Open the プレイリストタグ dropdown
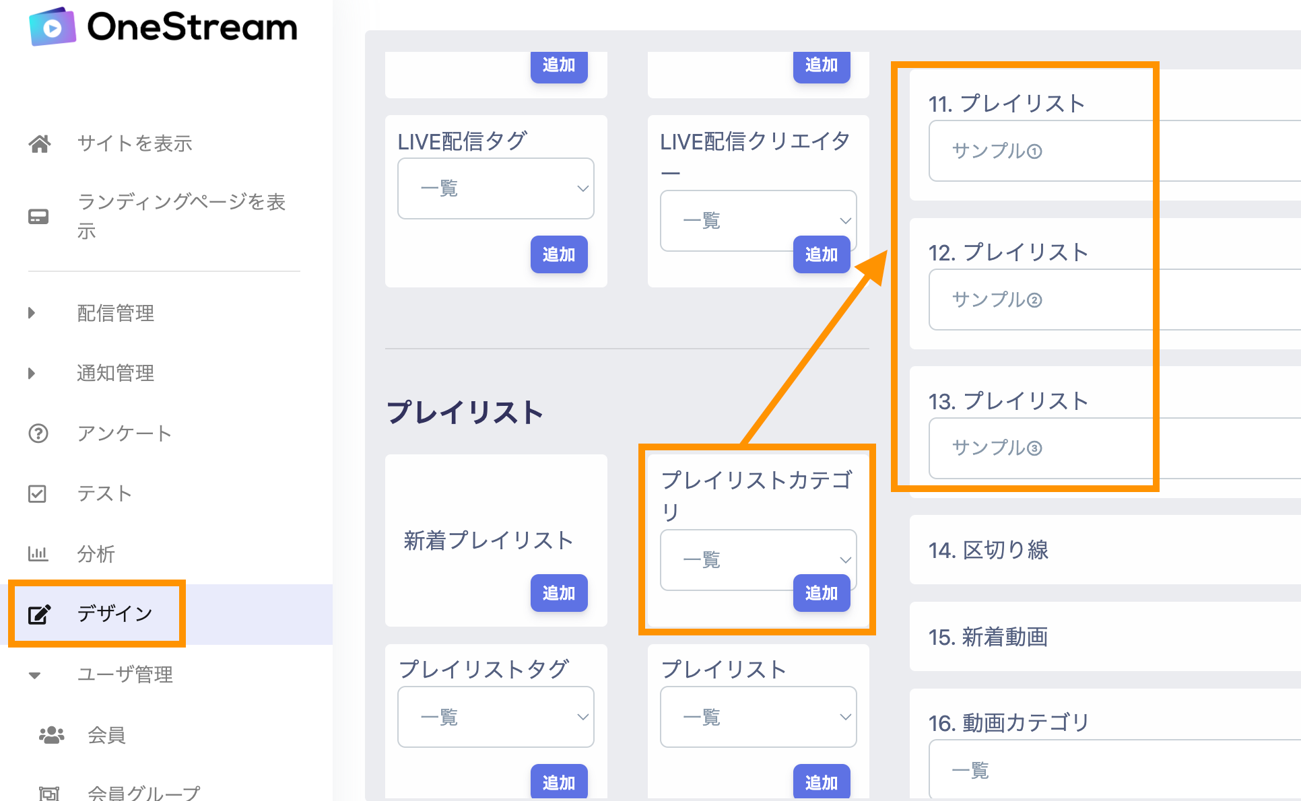 (x=496, y=717)
